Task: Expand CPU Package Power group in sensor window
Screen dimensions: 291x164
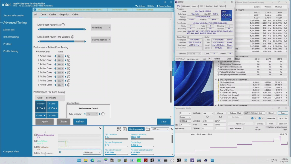Action: 216,80
